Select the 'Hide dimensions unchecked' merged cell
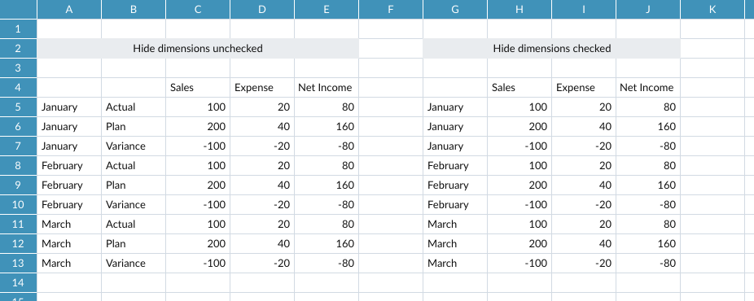Viewport: 754px width, 301px height. pyautogui.click(x=198, y=49)
